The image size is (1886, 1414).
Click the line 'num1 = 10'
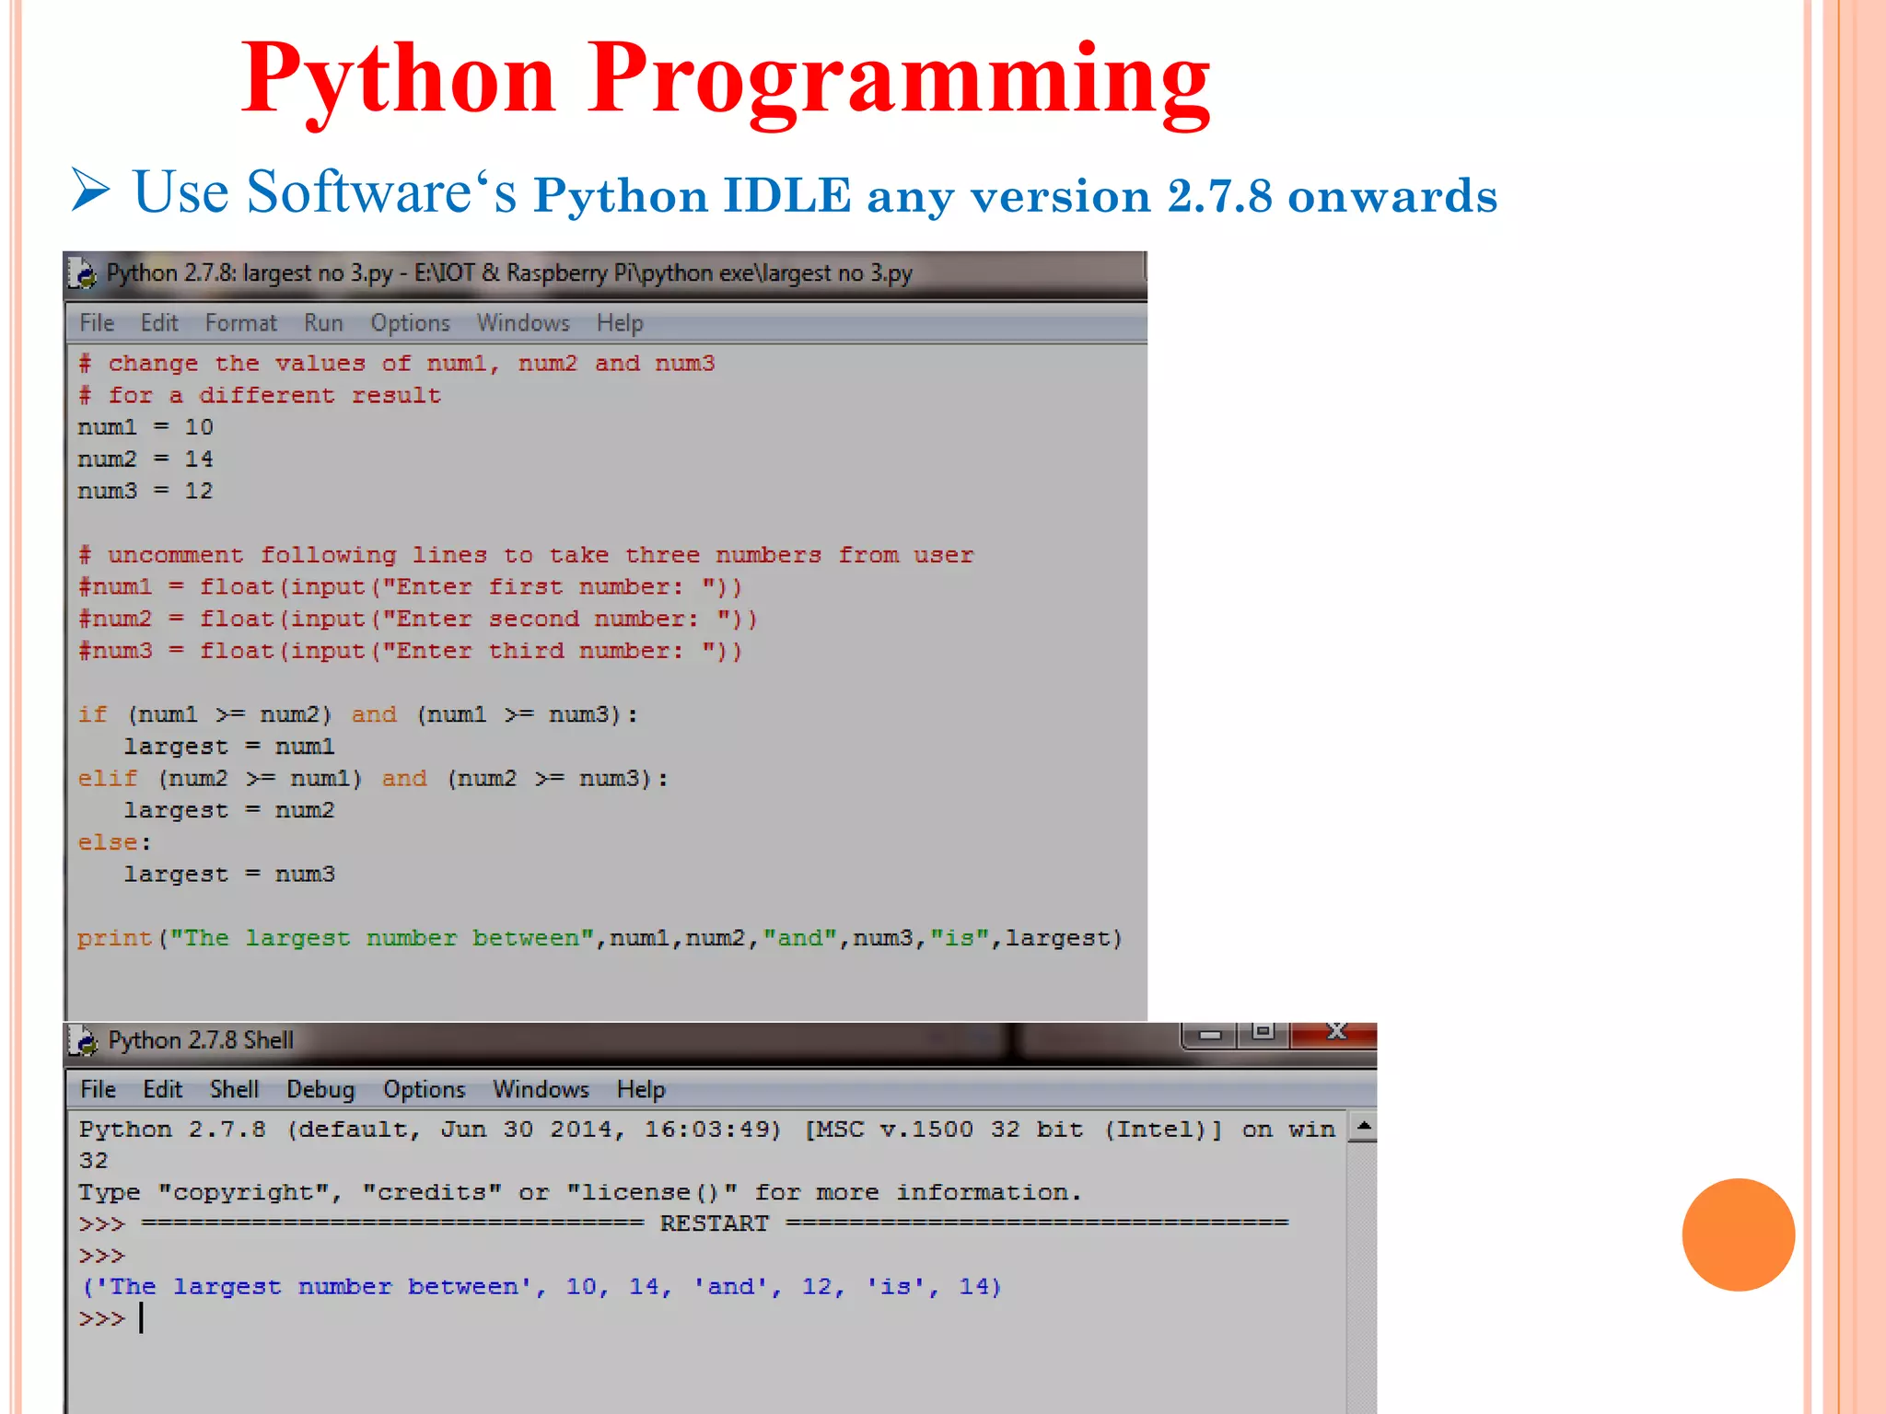146,427
